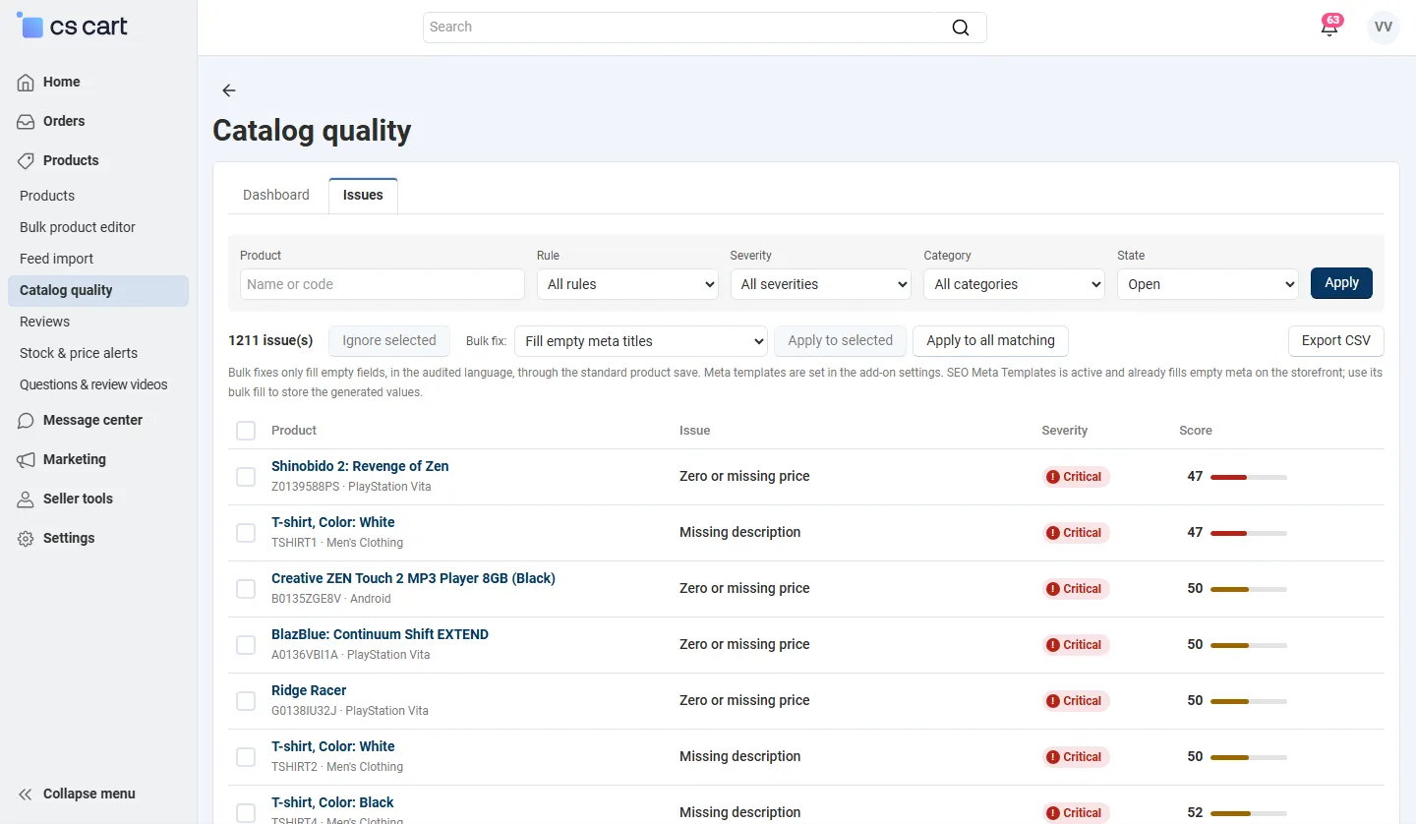Click the Issue column header
Image resolution: width=1416 pixels, height=824 pixels.
pyautogui.click(x=694, y=431)
